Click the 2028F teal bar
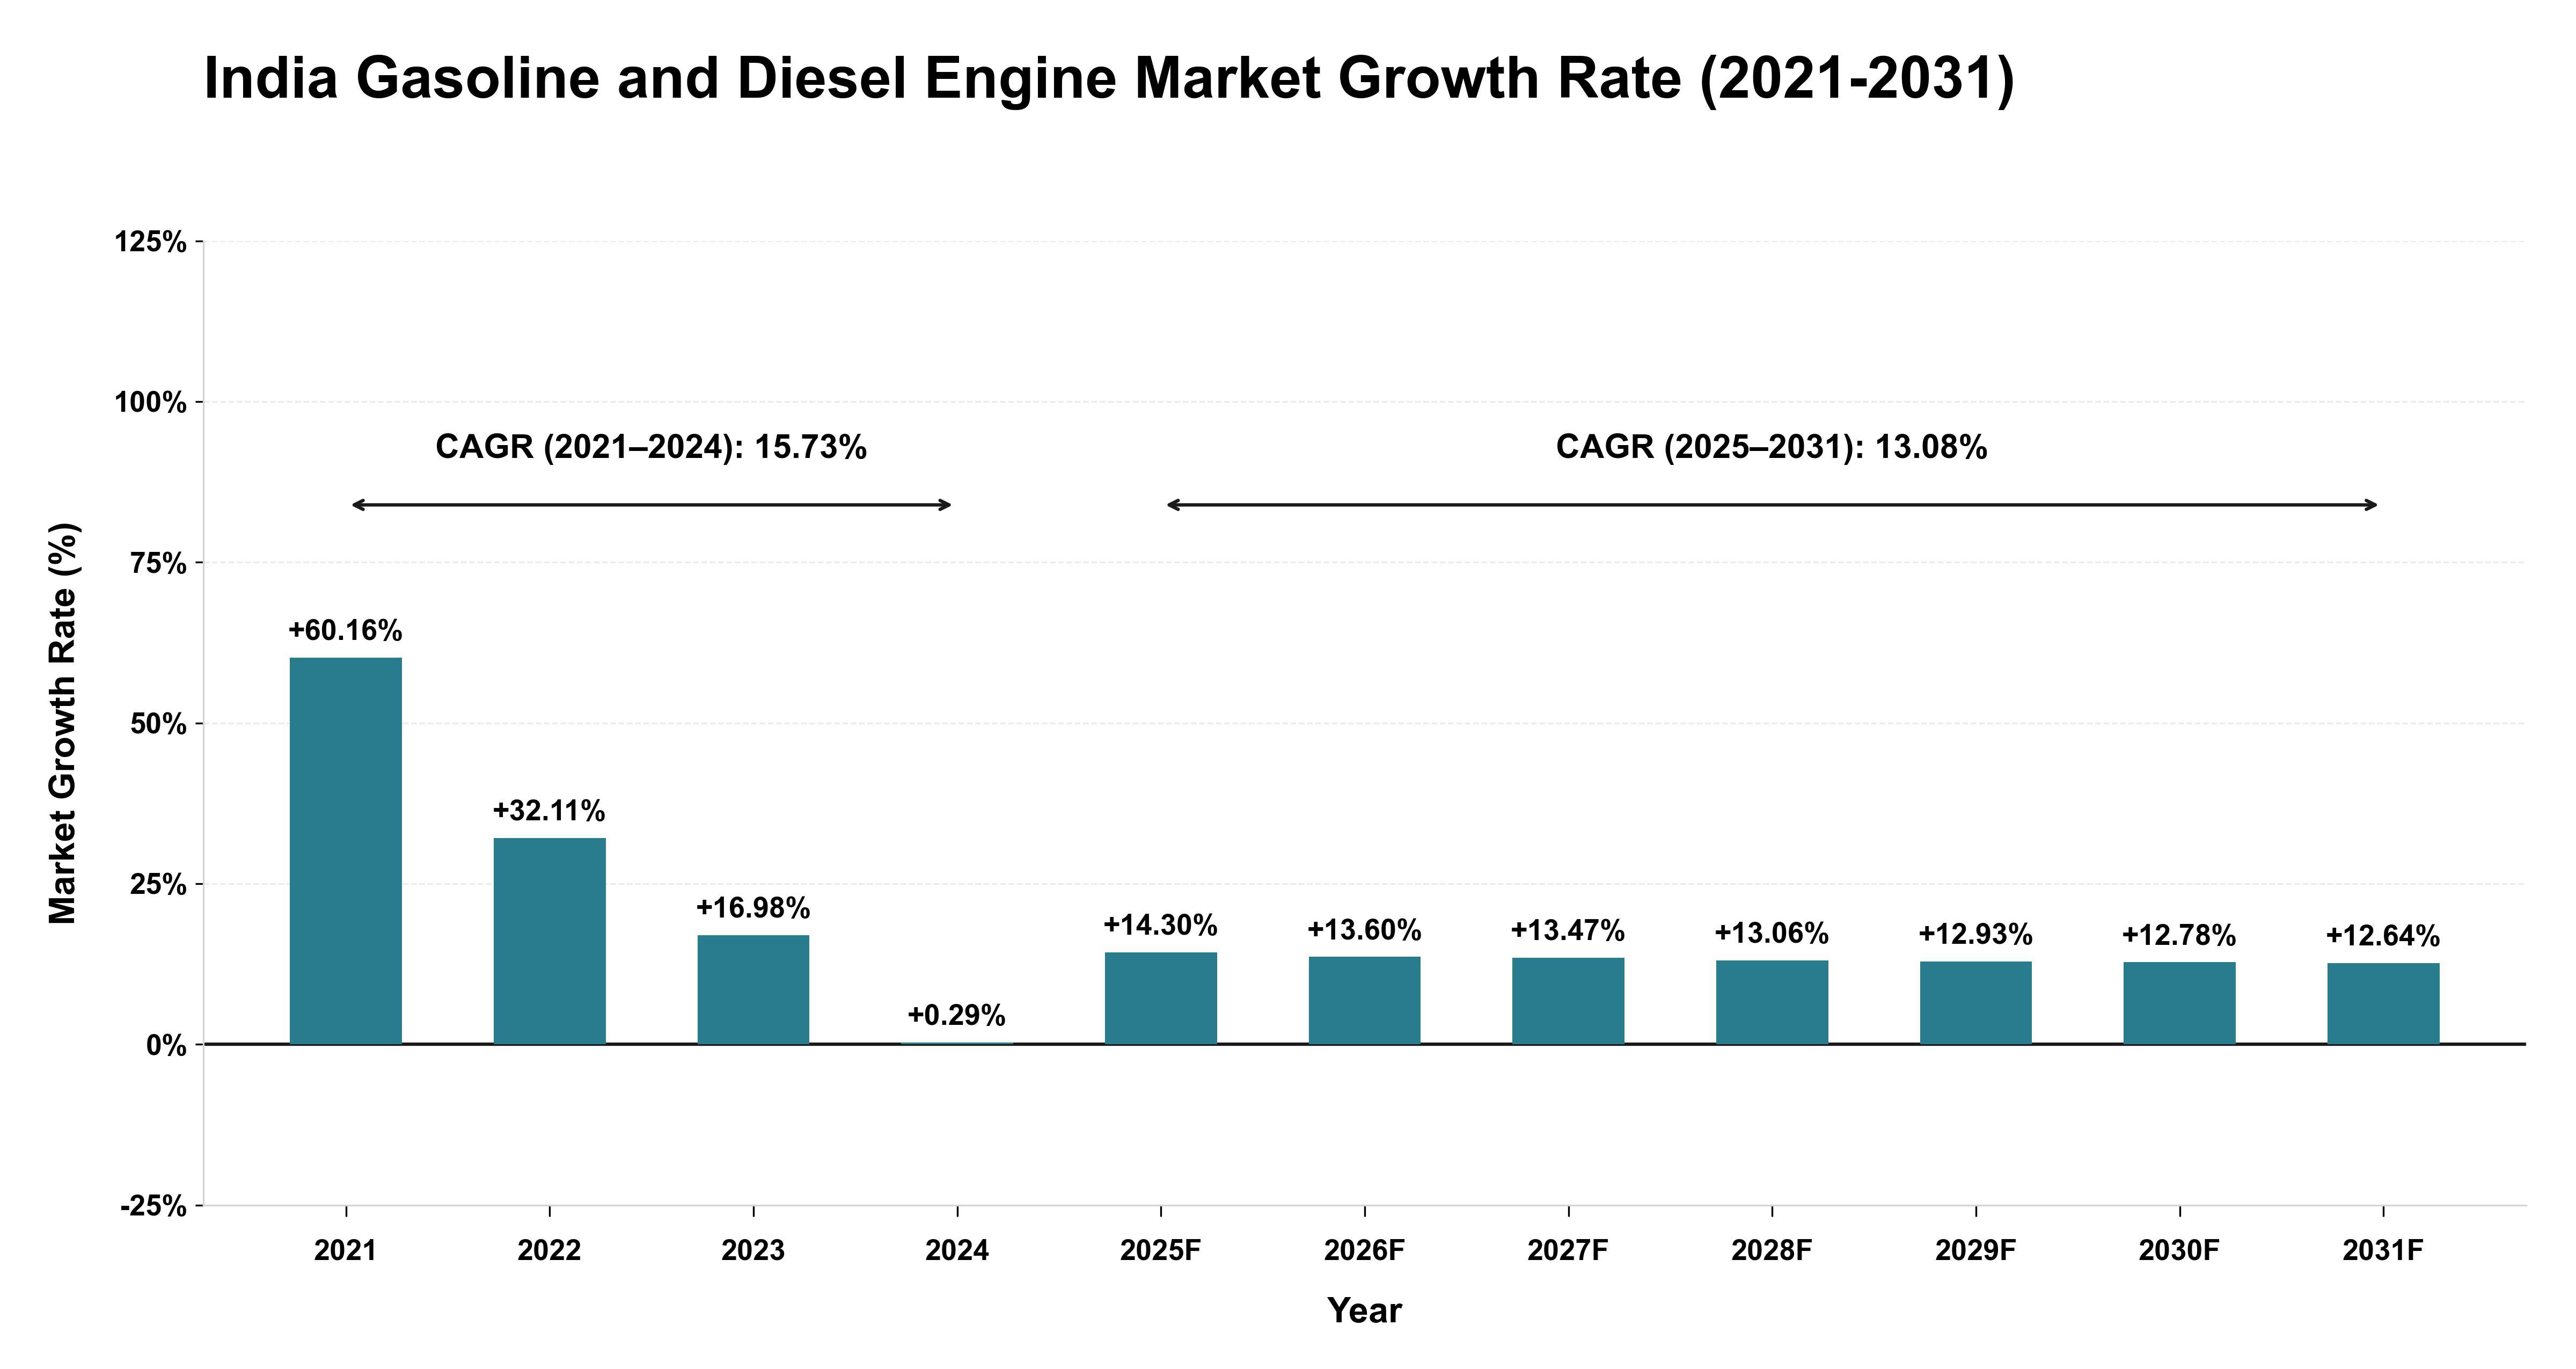The image size is (2576, 1369). pos(1772,1002)
